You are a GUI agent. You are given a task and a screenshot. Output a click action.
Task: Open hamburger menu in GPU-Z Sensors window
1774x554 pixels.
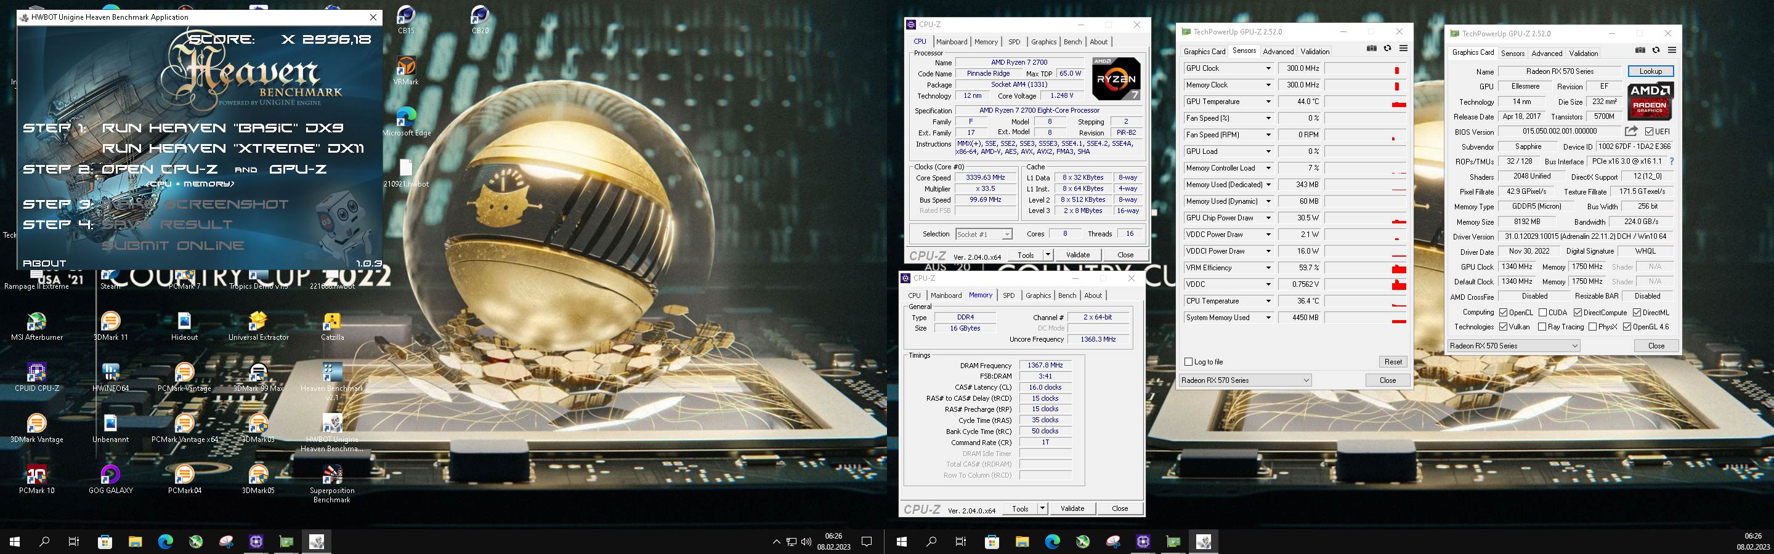(x=1404, y=49)
